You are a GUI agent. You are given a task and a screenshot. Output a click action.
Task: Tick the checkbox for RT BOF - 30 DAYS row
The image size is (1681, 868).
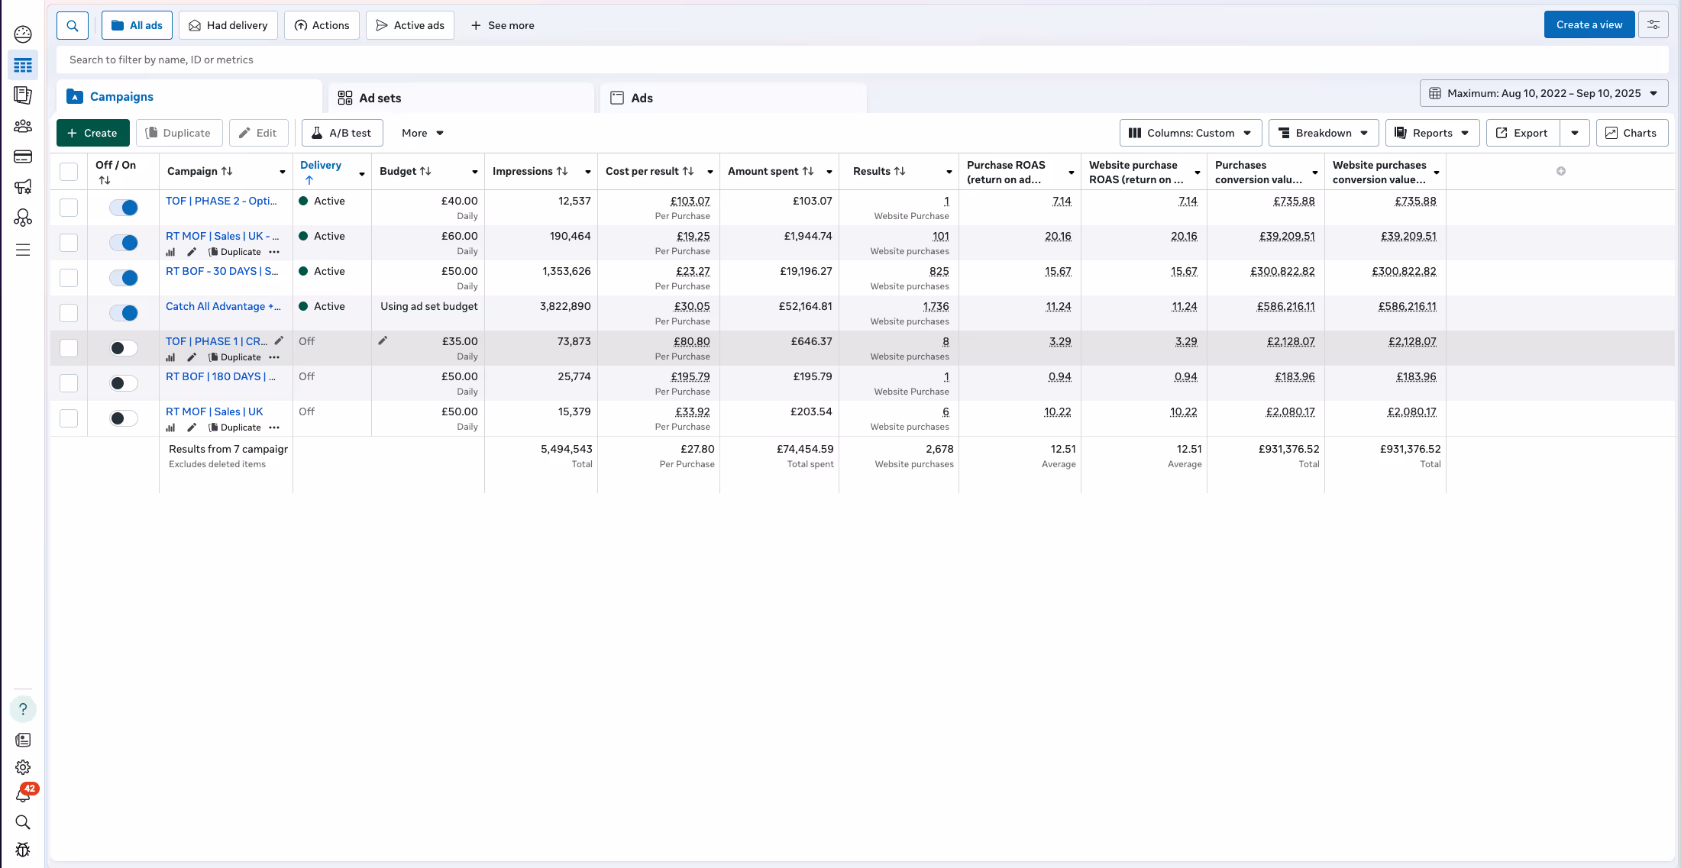(x=69, y=278)
